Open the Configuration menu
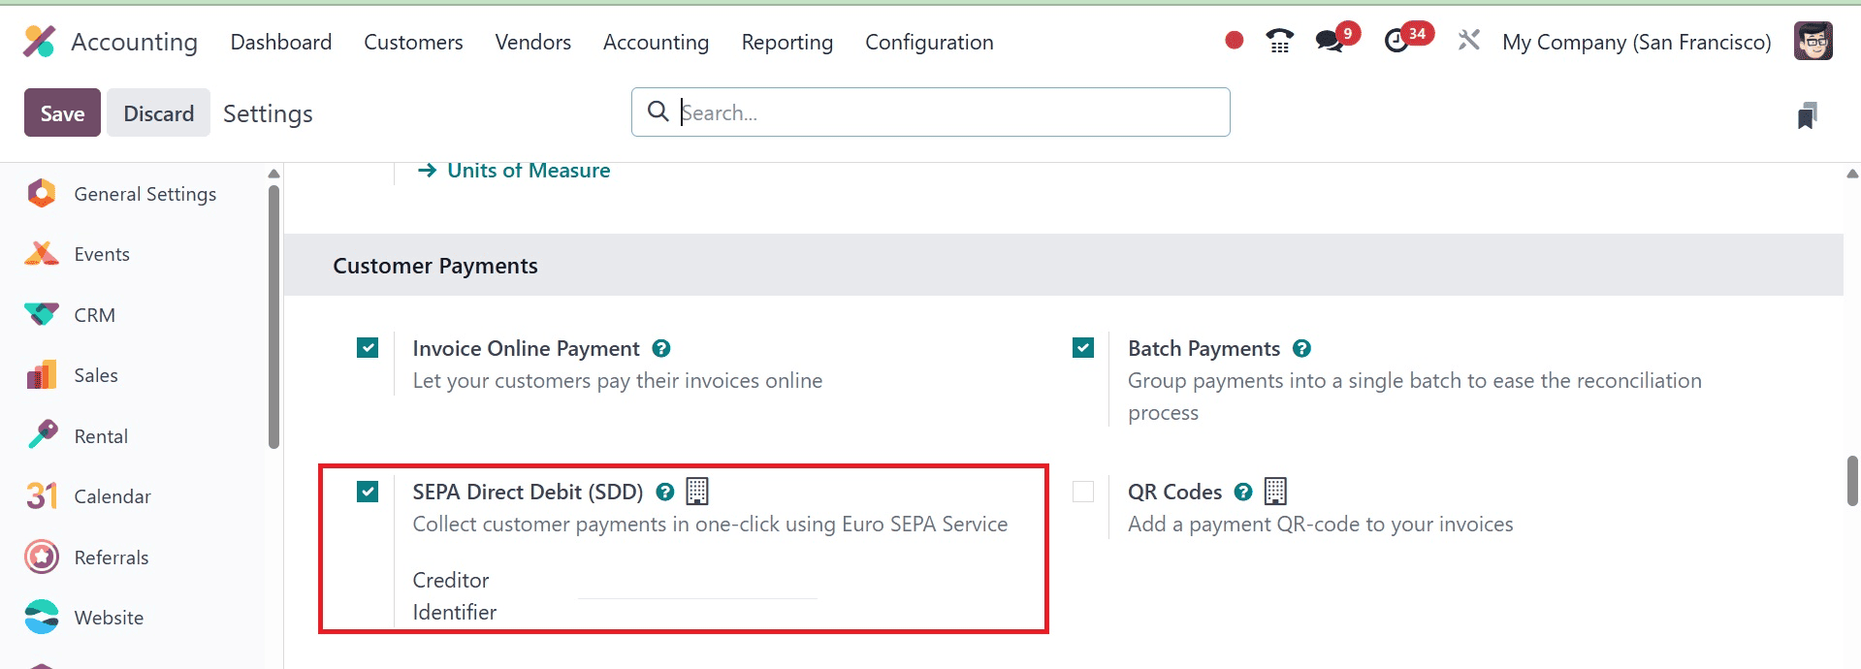The height and width of the screenshot is (669, 1861). (x=929, y=42)
